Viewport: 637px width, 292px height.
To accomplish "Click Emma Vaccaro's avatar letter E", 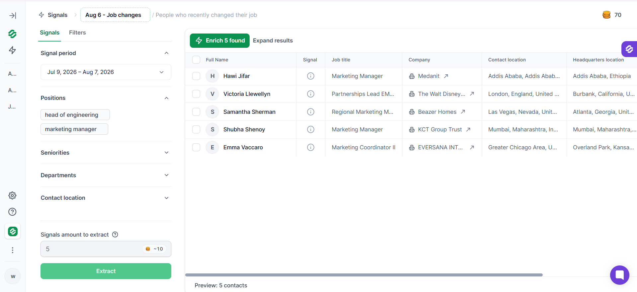I will [x=212, y=147].
